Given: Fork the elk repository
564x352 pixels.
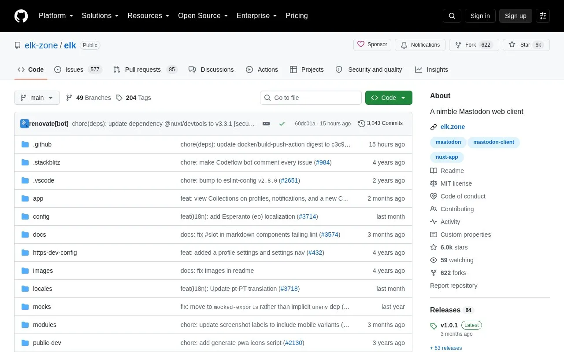Looking at the screenshot, I should pos(474,45).
